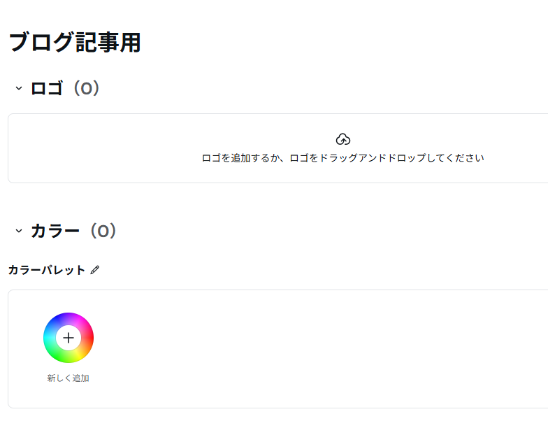
Task: Select the 新しく追加 label under the wheel
Action: pyautogui.click(x=68, y=378)
